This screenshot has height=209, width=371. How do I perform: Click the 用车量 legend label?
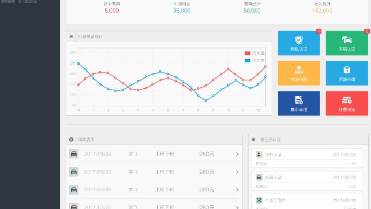258,53
